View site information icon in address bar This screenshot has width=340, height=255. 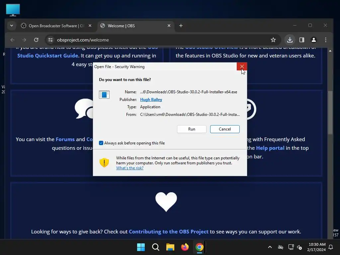point(50,40)
